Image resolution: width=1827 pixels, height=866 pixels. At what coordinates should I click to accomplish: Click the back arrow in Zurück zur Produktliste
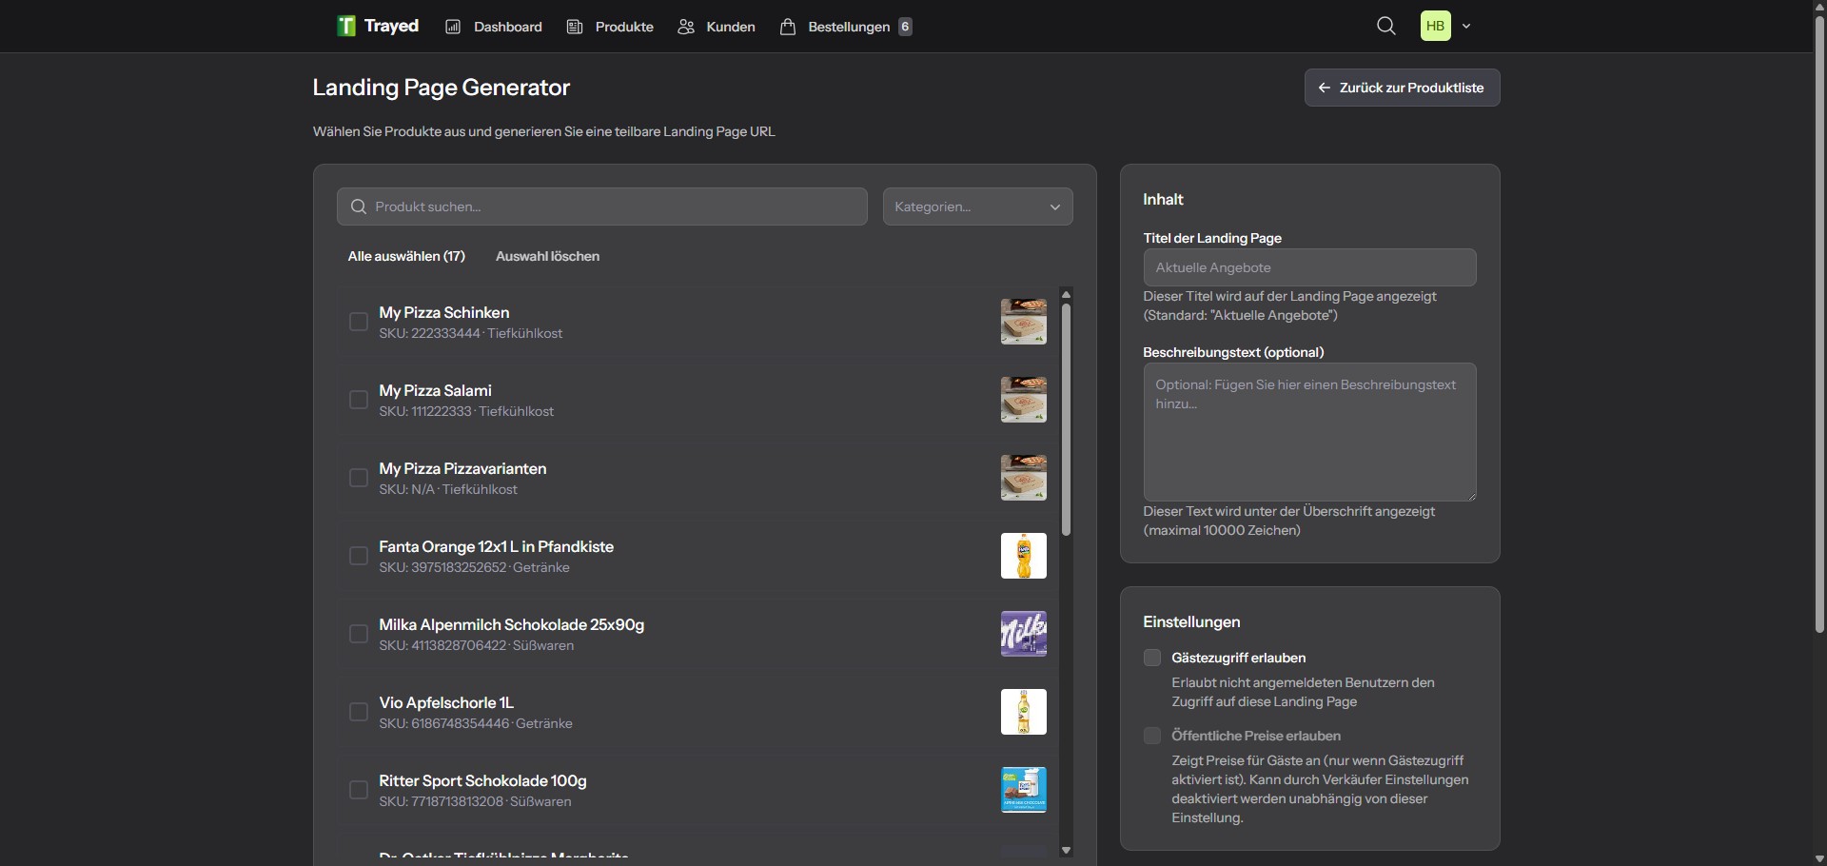coord(1326,87)
